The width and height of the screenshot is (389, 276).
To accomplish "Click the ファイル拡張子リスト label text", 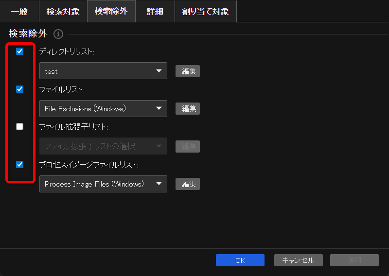I will [73, 127].
